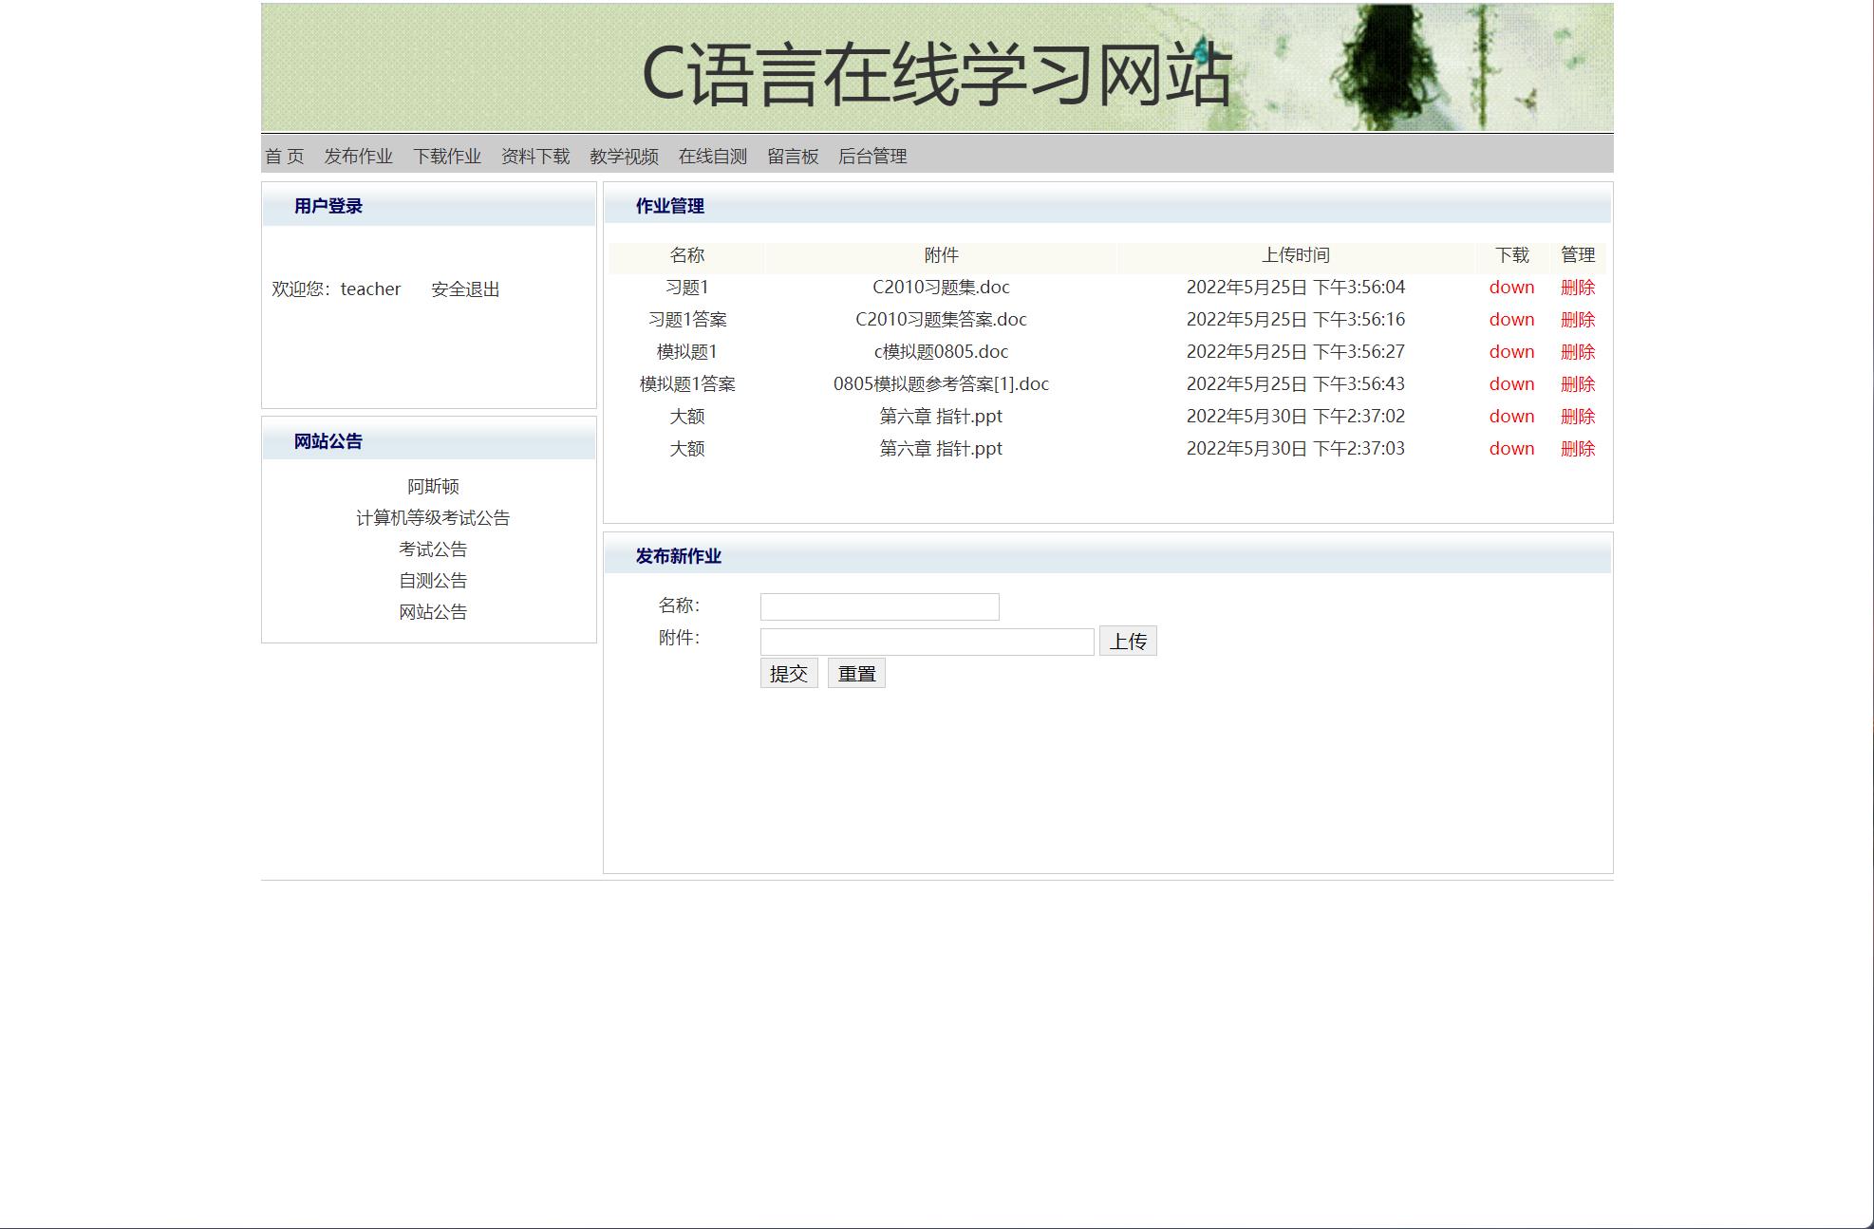Delete the 模拟题1 assignment

tap(1577, 351)
